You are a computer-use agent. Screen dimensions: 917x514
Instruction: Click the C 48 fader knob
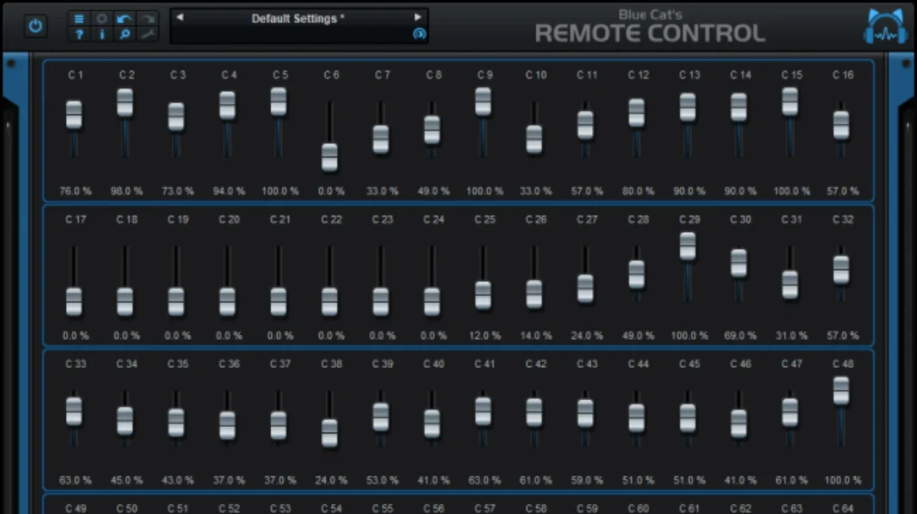pyautogui.click(x=841, y=391)
